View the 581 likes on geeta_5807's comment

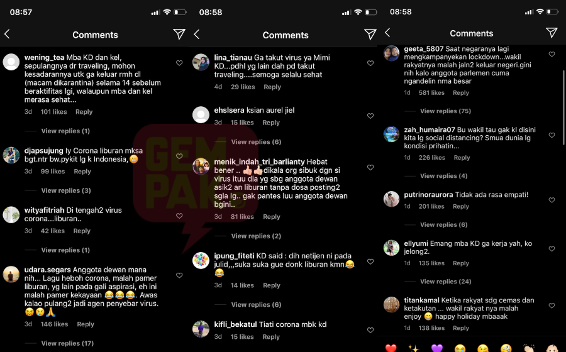pyautogui.click(x=431, y=92)
